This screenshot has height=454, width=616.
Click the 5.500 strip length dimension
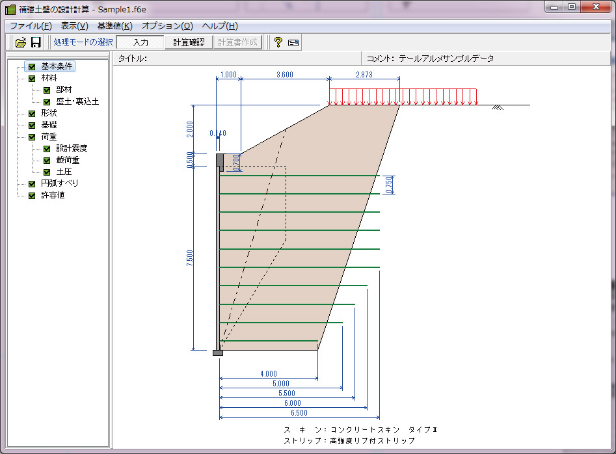(287, 394)
